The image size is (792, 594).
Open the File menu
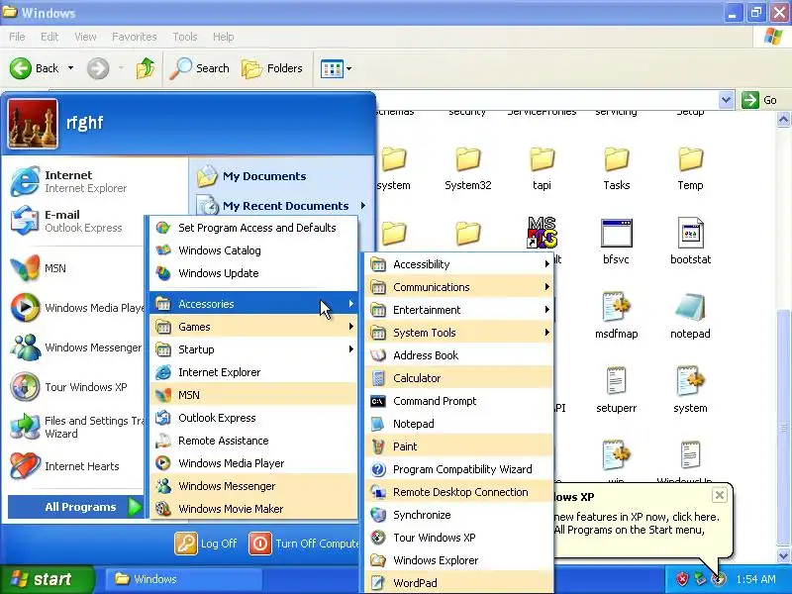pyautogui.click(x=17, y=37)
